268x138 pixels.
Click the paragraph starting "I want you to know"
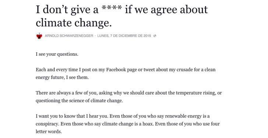coord(128,124)
